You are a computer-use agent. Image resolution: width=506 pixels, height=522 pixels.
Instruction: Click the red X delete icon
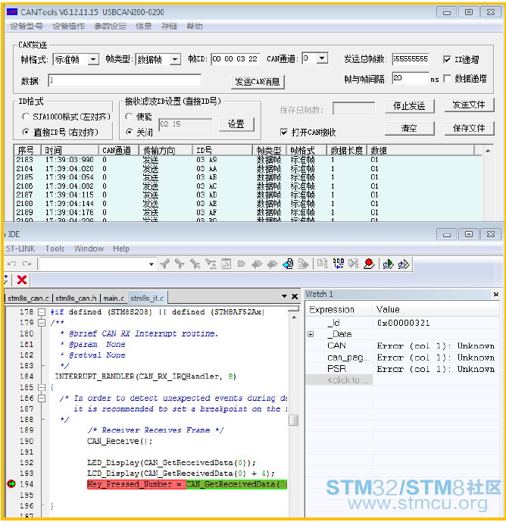pos(22,280)
